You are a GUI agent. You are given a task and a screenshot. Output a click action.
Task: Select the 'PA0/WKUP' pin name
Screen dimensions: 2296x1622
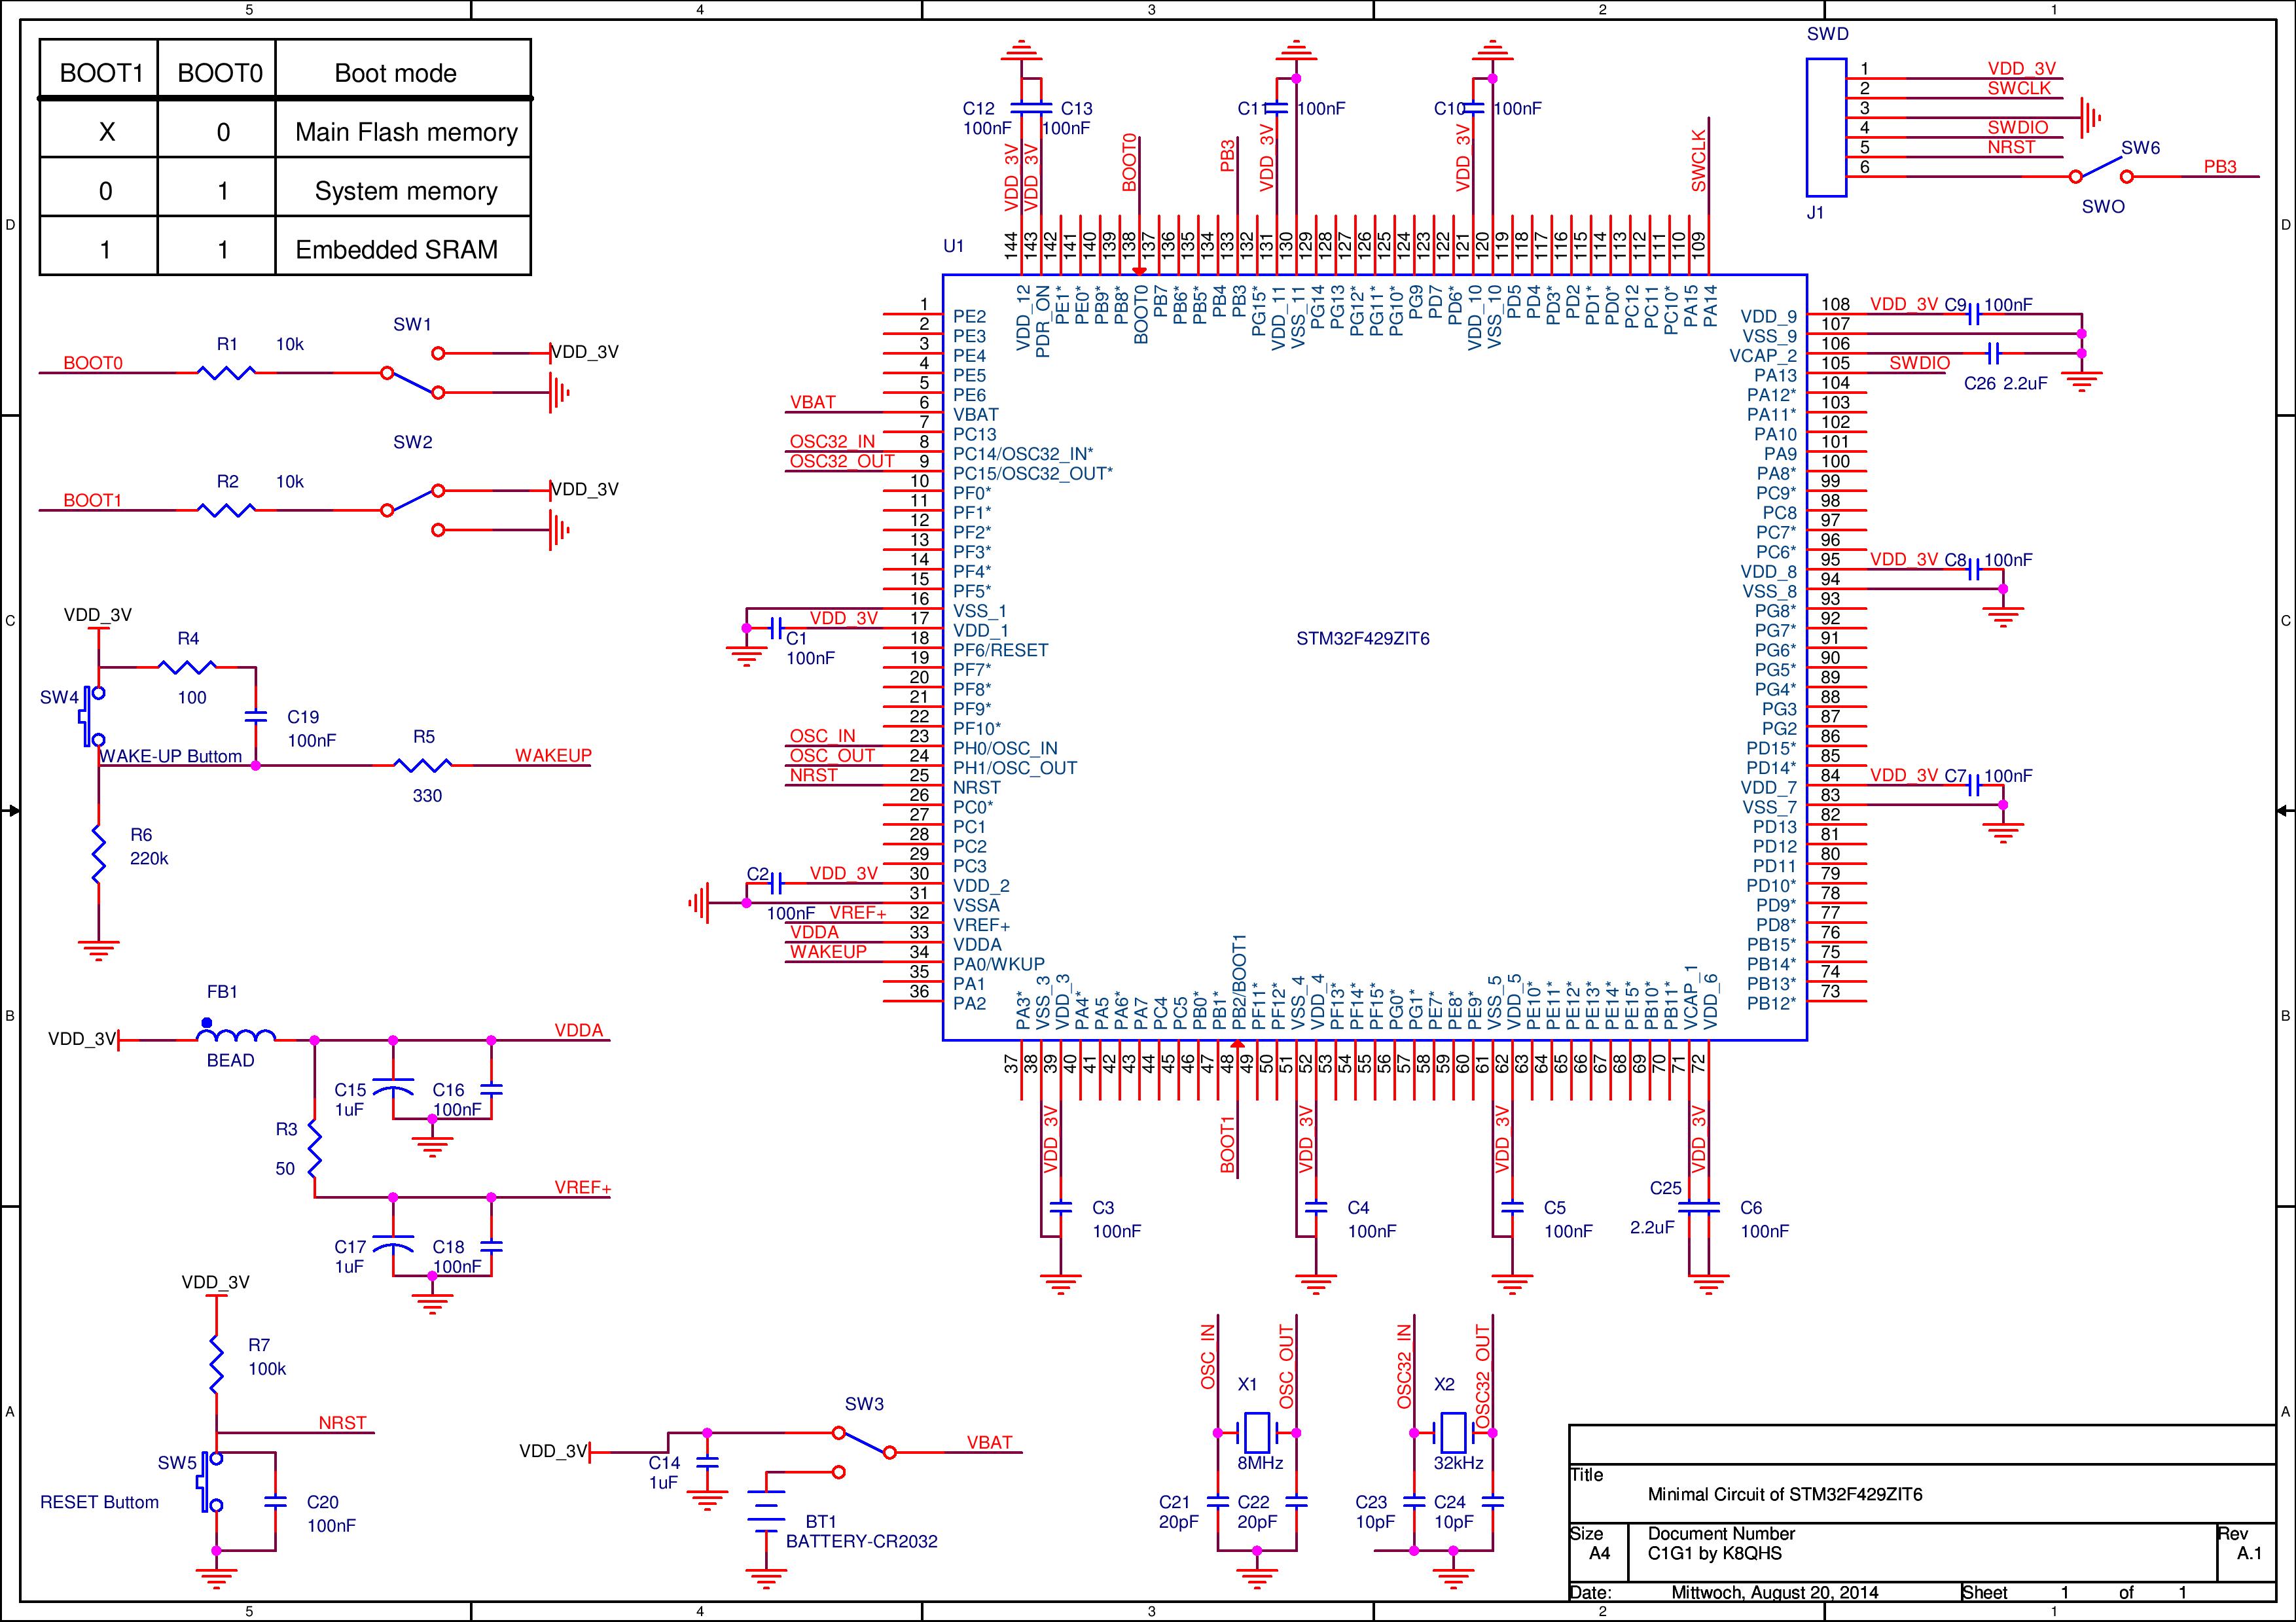(x=999, y=964)
